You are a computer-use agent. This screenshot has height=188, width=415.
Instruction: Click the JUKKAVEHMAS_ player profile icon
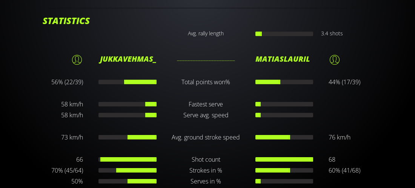[x=77, y=60]
